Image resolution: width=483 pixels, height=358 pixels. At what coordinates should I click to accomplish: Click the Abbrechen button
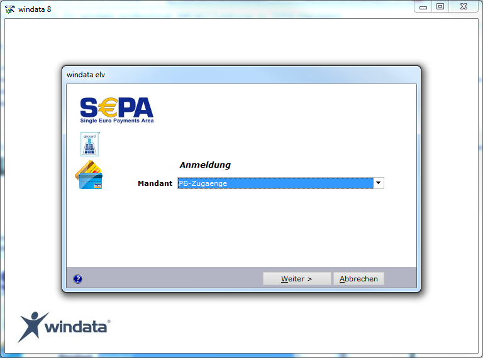click(358, 279)
